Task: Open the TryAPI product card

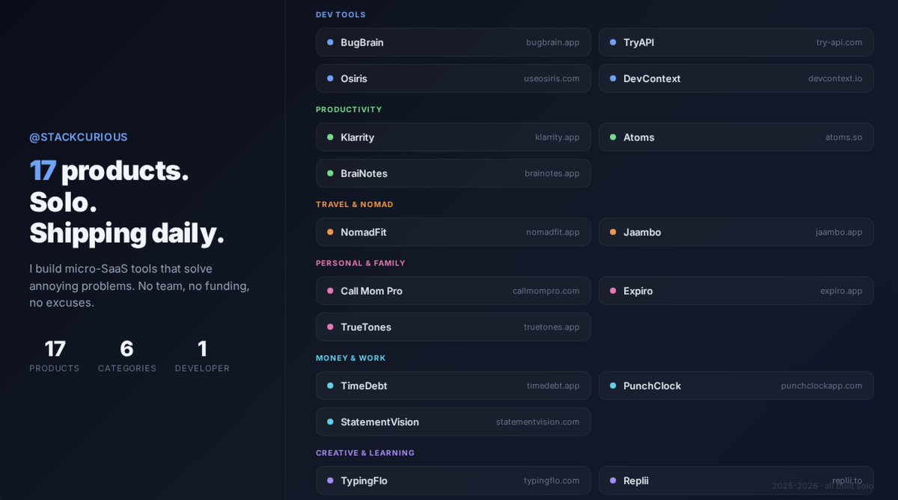Action: pyautogui.click(x=736, y=43)
